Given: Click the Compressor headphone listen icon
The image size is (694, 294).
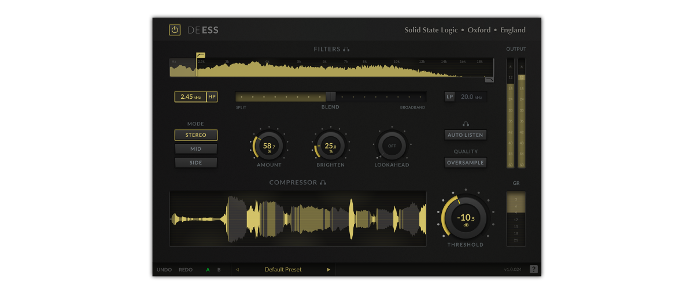Looking at the screenshot, I should [x=323, y=183].
